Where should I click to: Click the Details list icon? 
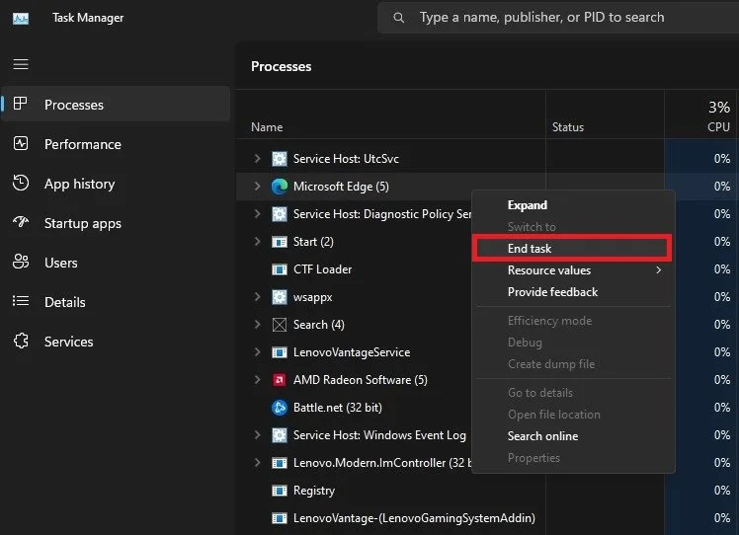coord(21,300)
